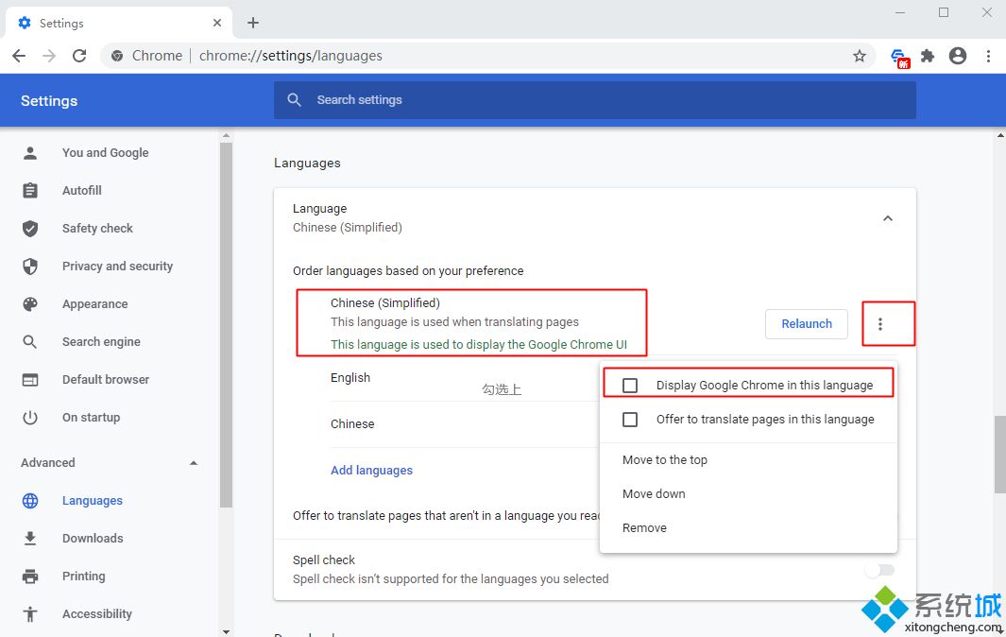Open Default browser settings

pos(106,380)
